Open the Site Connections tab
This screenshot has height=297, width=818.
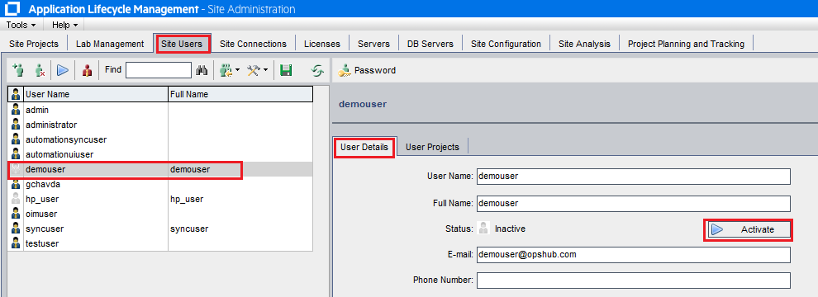click(x=253, y=44)
